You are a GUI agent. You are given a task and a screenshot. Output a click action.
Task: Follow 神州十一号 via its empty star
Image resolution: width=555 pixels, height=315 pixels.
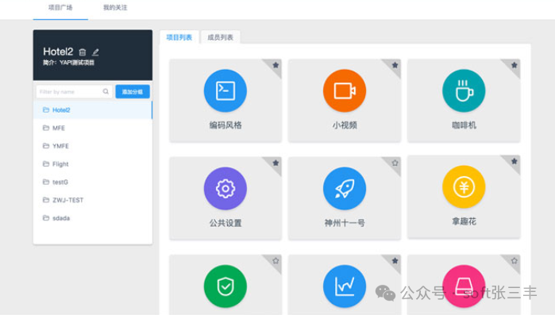pos(395,163)
